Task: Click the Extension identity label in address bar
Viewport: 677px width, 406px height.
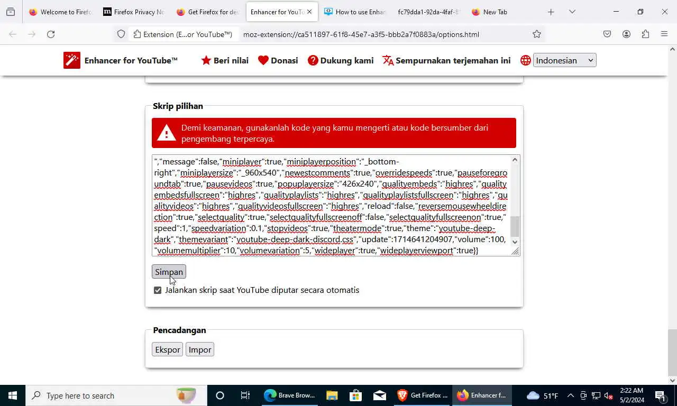Action: coord(183,34)
